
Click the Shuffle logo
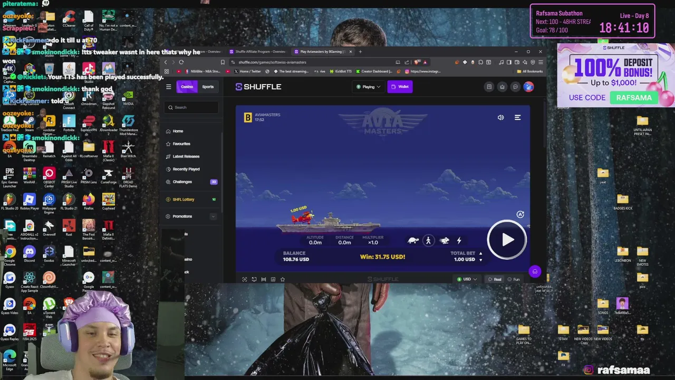coord(258,87)
